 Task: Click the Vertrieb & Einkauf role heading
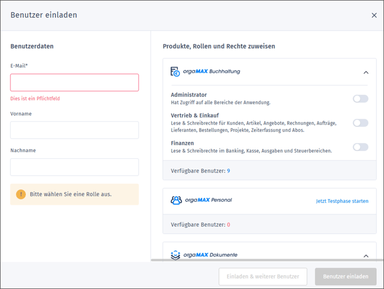(195, 115)
